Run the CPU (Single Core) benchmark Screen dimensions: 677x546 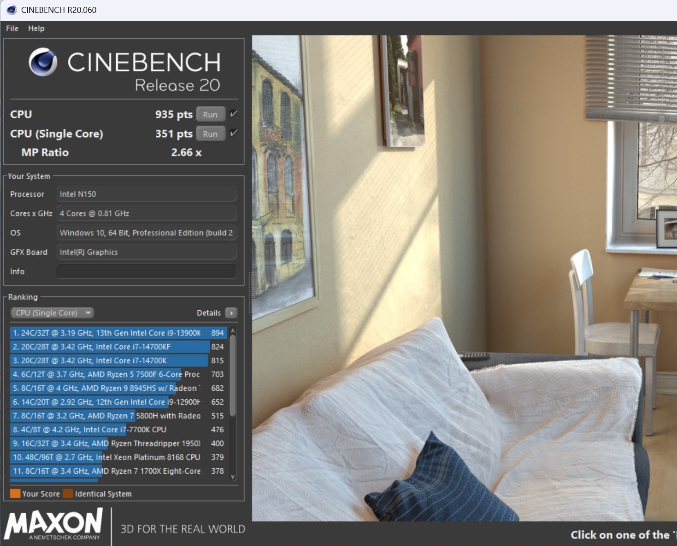coord(211,134)
